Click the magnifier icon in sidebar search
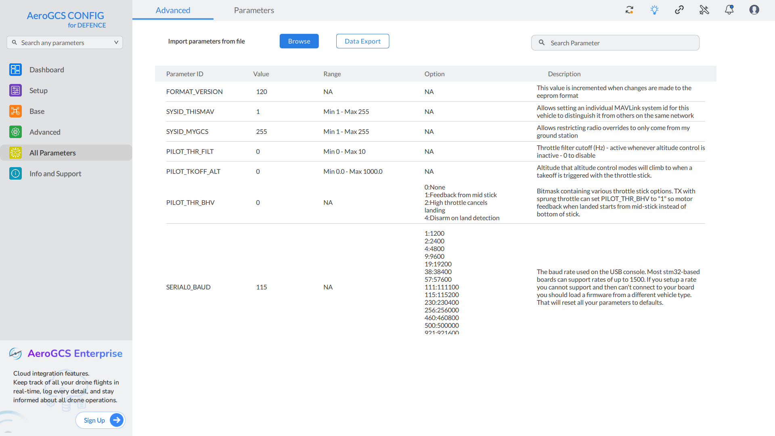The image size is (775, 436). coord(15,42)
